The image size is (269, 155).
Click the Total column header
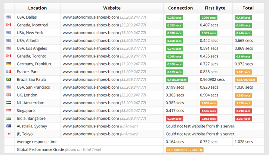click(248, 8)
